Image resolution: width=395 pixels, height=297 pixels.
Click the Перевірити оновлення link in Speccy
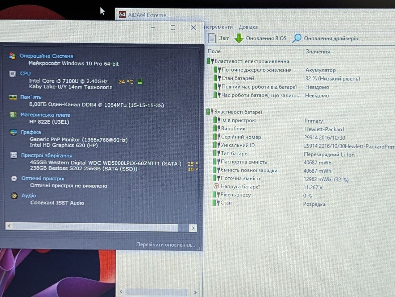tap(166, 245)
